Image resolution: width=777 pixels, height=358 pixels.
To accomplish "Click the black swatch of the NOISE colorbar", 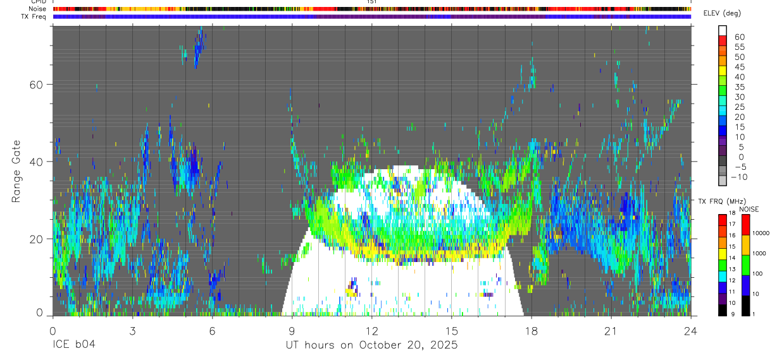I will 746,306.
